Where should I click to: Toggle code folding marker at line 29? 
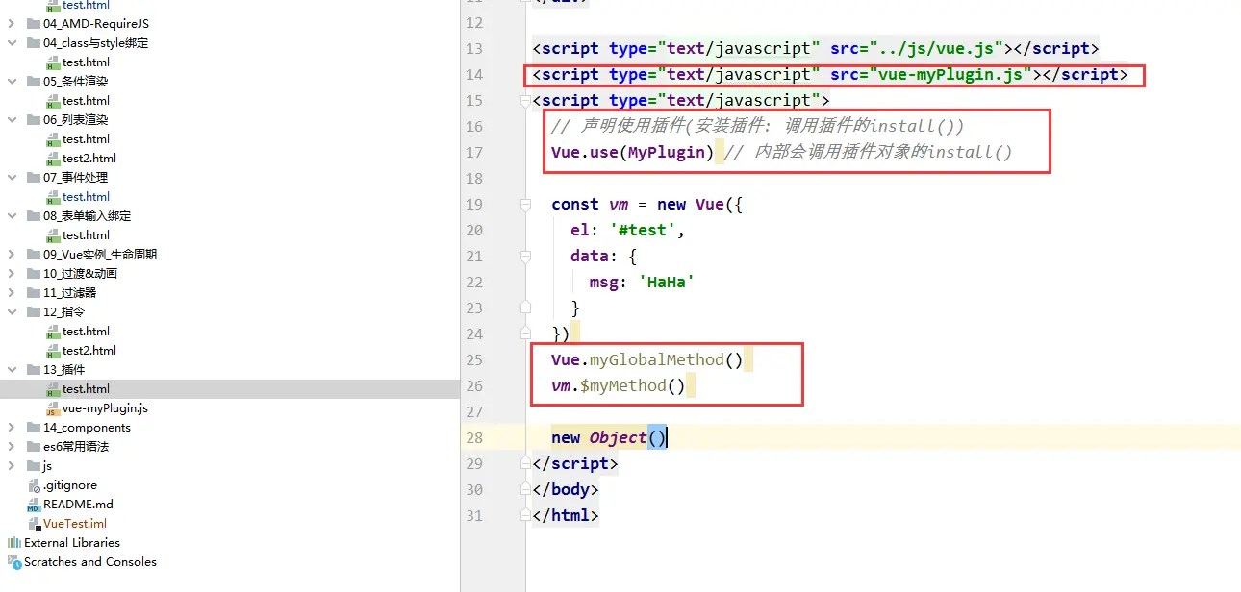525,463
